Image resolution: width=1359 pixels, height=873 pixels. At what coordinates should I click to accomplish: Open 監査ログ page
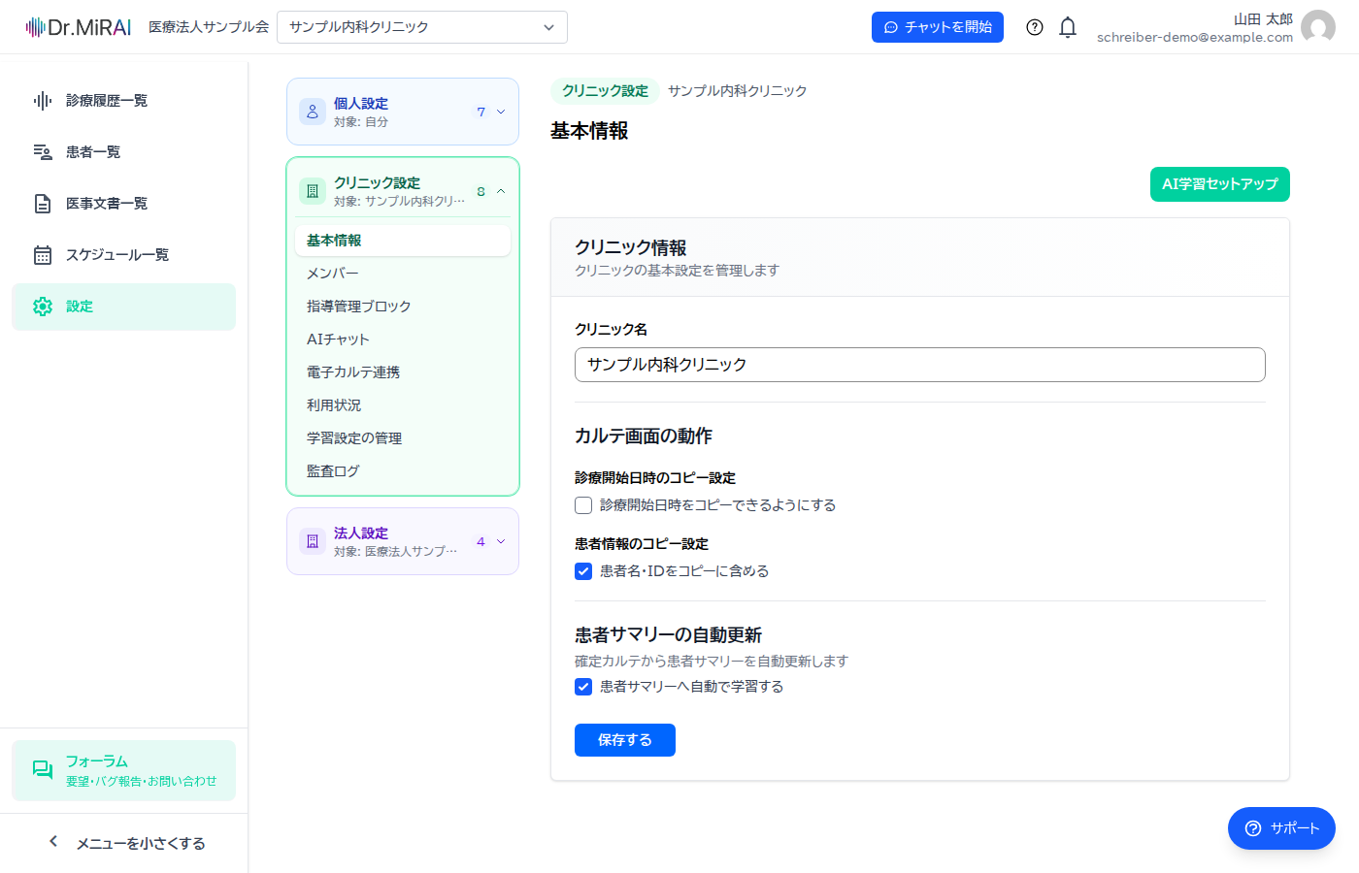[x=403, y=471]
